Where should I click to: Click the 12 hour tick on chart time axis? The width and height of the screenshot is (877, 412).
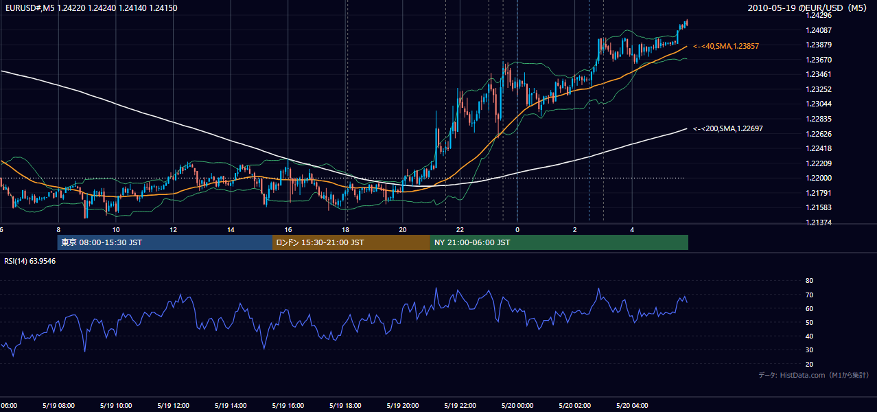[x=174, y=229]
